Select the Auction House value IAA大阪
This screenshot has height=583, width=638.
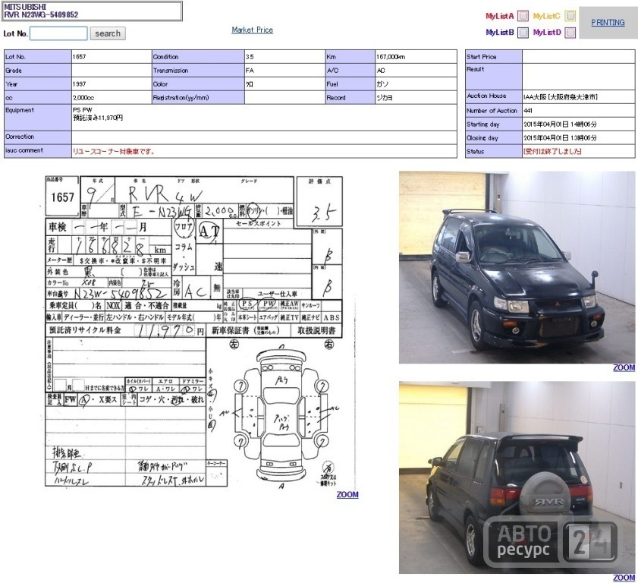coord(561,97)
